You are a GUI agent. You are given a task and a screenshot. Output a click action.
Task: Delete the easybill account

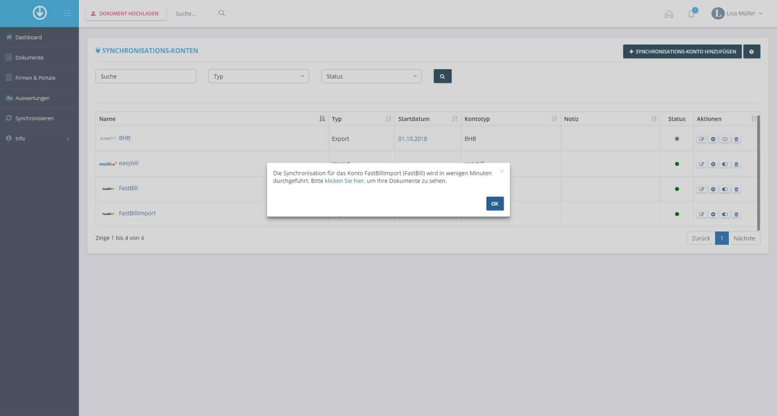pos(737,164)
